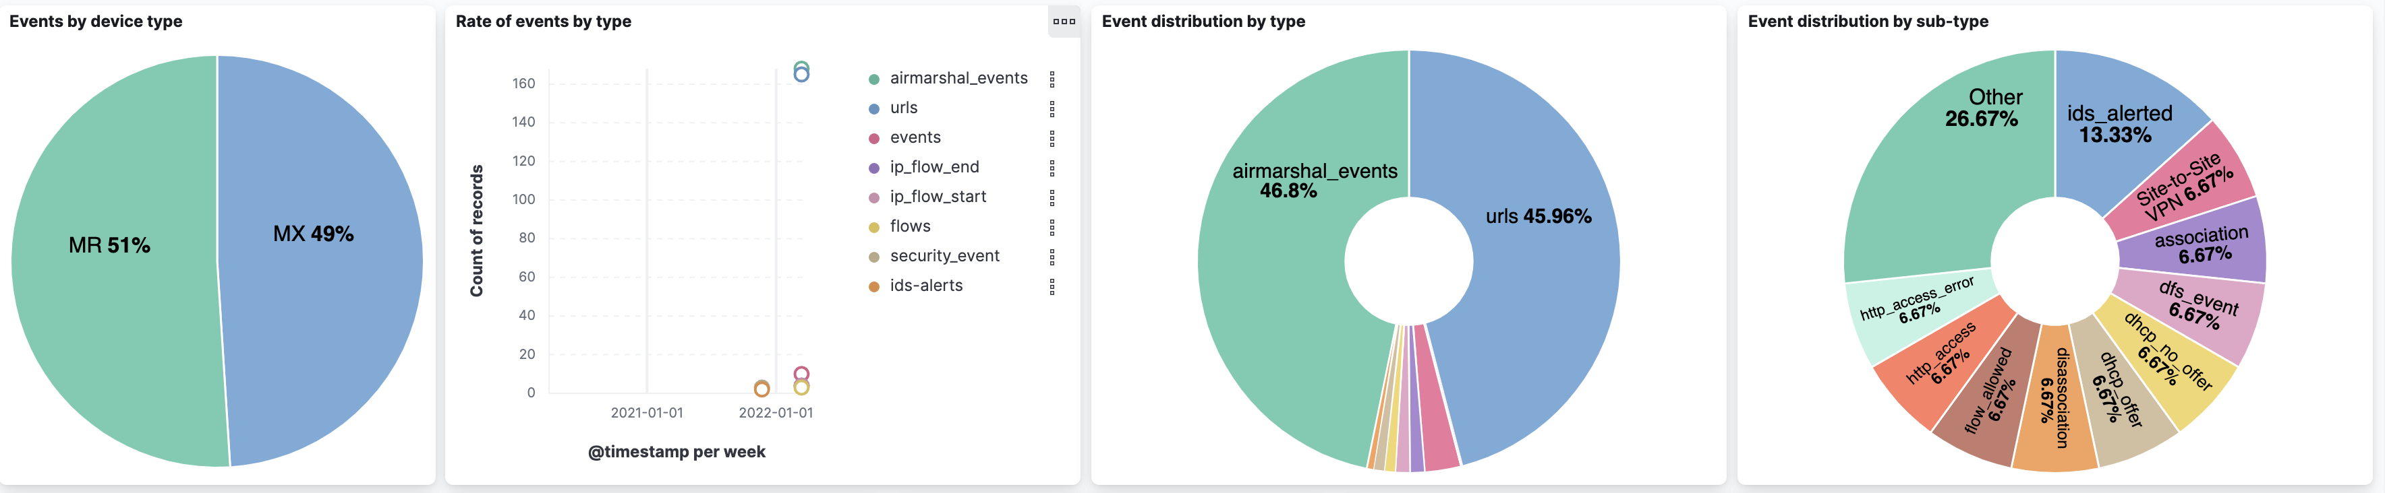
Task: Open options menu beside flows legend entry
Action: (1052, 228)
